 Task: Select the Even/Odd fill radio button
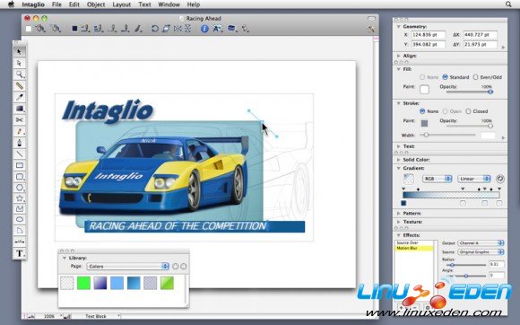(475, 77)
